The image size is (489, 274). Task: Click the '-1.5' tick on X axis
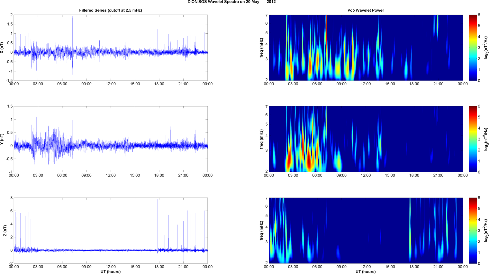pyautogui.click(x=9, y=81)
